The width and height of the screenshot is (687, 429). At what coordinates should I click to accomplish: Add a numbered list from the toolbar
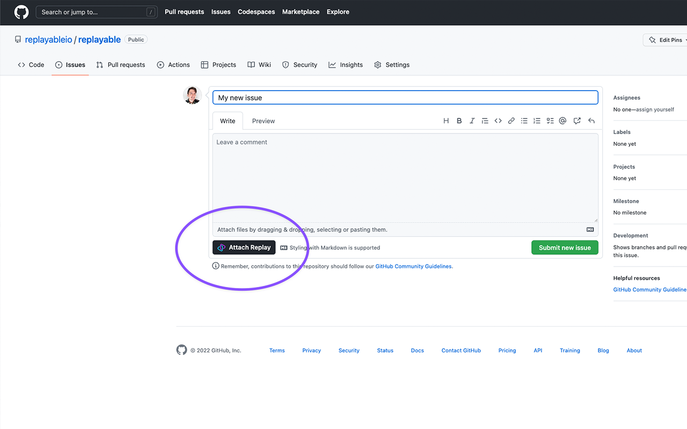537,121
